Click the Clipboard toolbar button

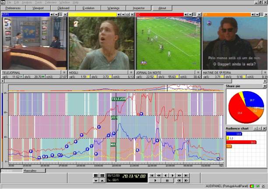63,8
